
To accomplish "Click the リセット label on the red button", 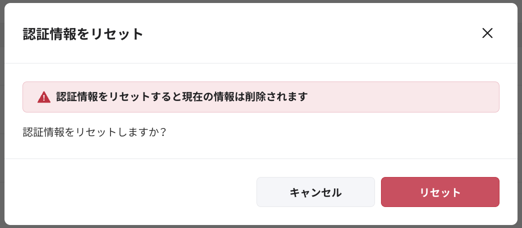I will [x=440, y=192].
